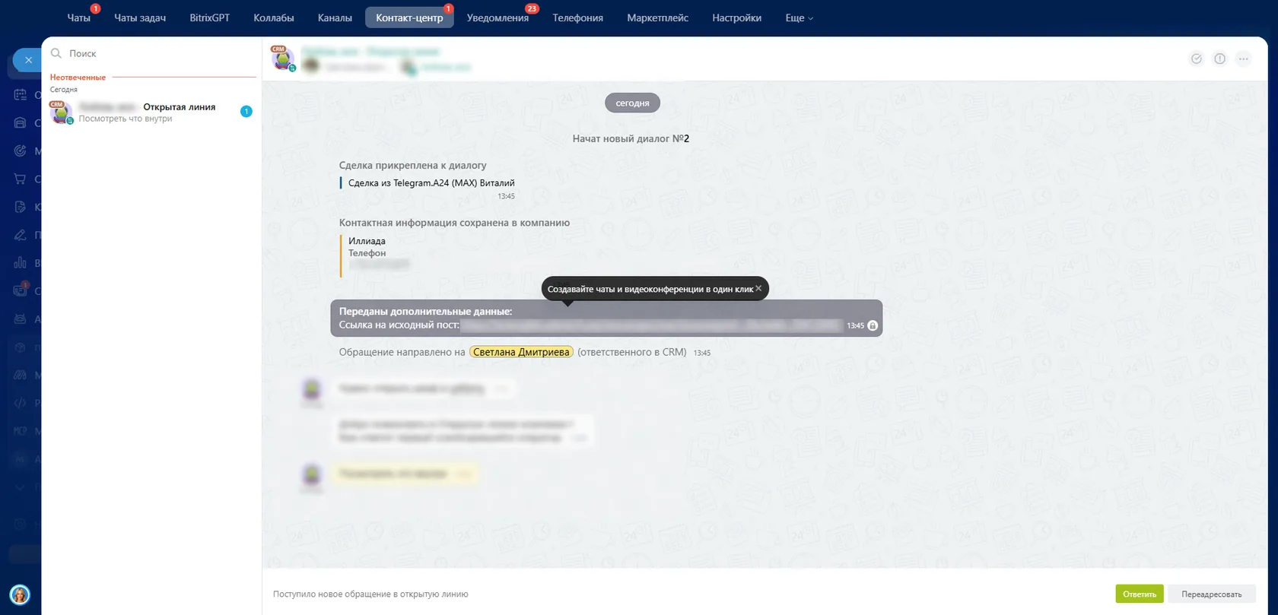1278x615 pixels.
Task: Open the bar chart icon in left sidebar
Action: [20, 263]
